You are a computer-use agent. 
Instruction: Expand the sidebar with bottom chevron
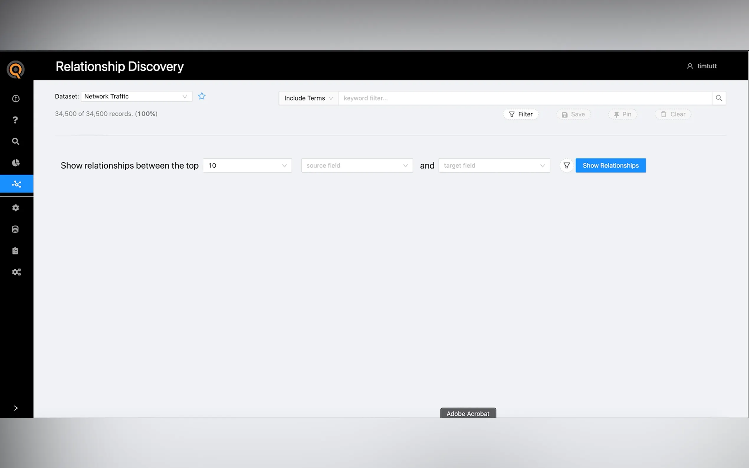pos(16,408)
